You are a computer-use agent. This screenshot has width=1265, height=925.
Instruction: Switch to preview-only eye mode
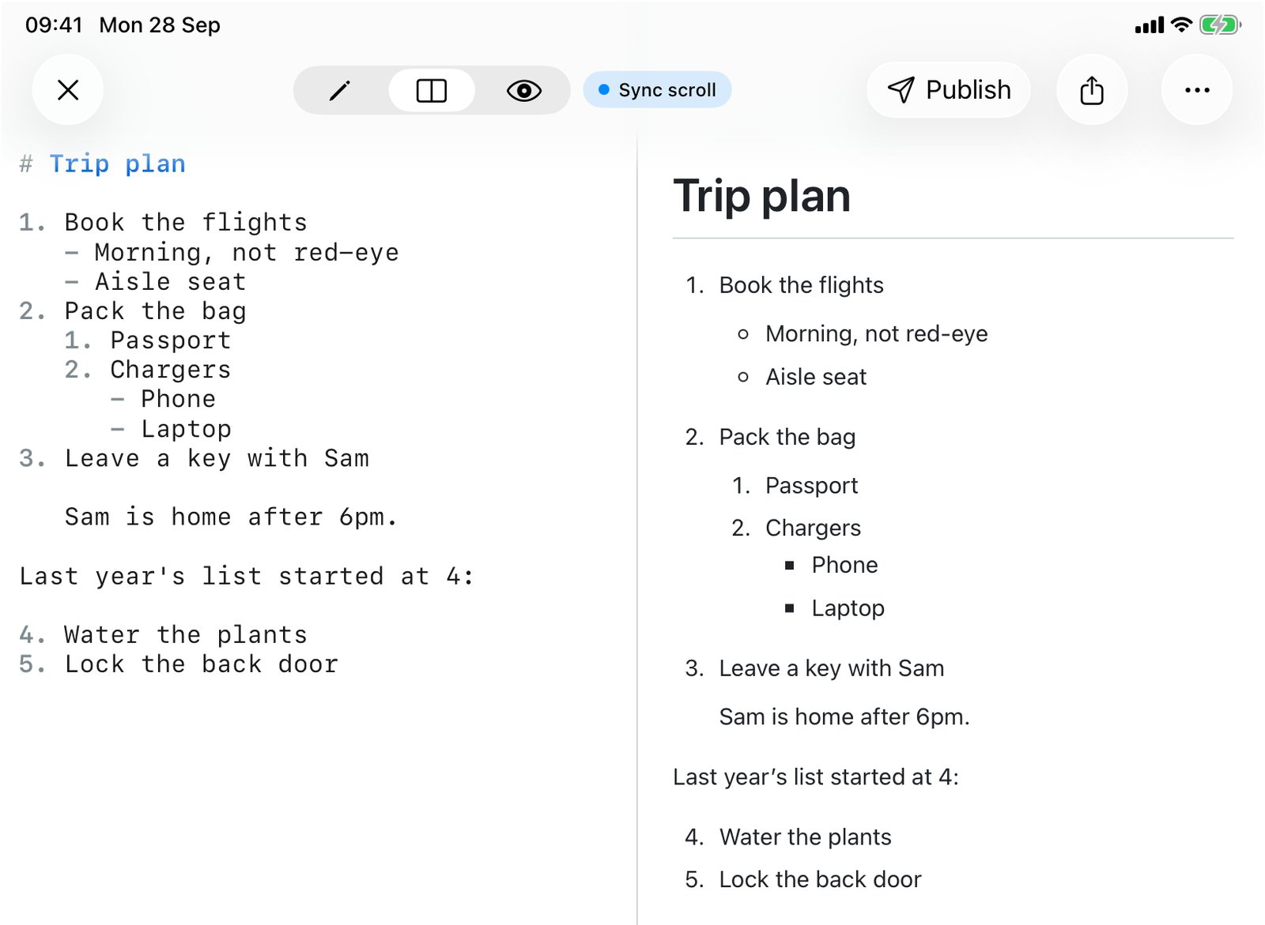coord(523,90)
